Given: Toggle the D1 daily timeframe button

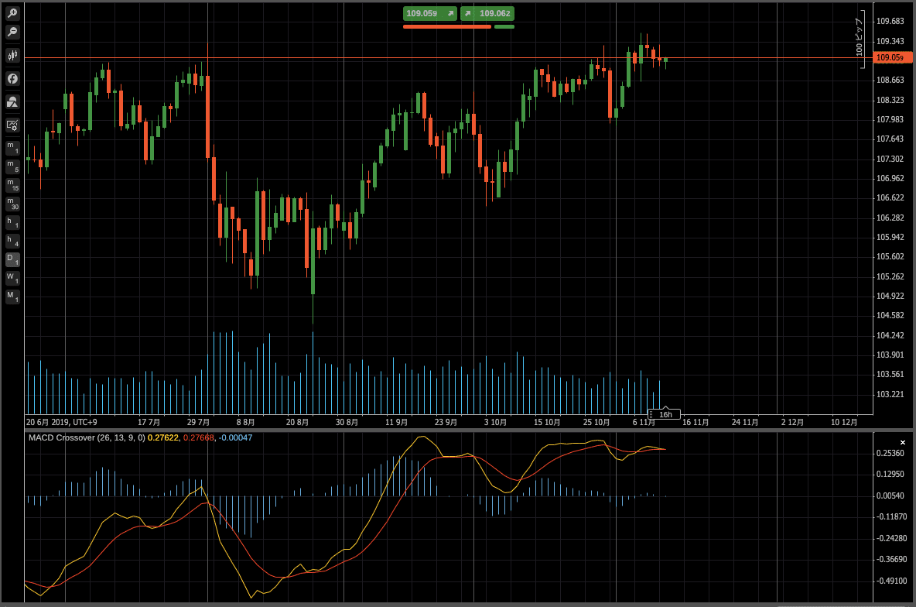Looking at the screenshot, I should 12,259.
